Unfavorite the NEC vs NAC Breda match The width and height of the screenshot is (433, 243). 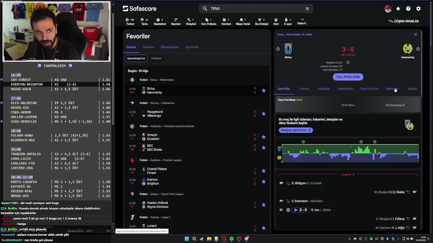[264, 148]
